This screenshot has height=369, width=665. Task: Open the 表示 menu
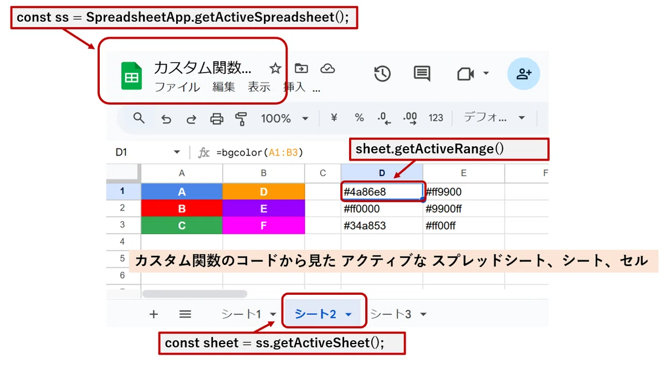[x=259, y=87]
